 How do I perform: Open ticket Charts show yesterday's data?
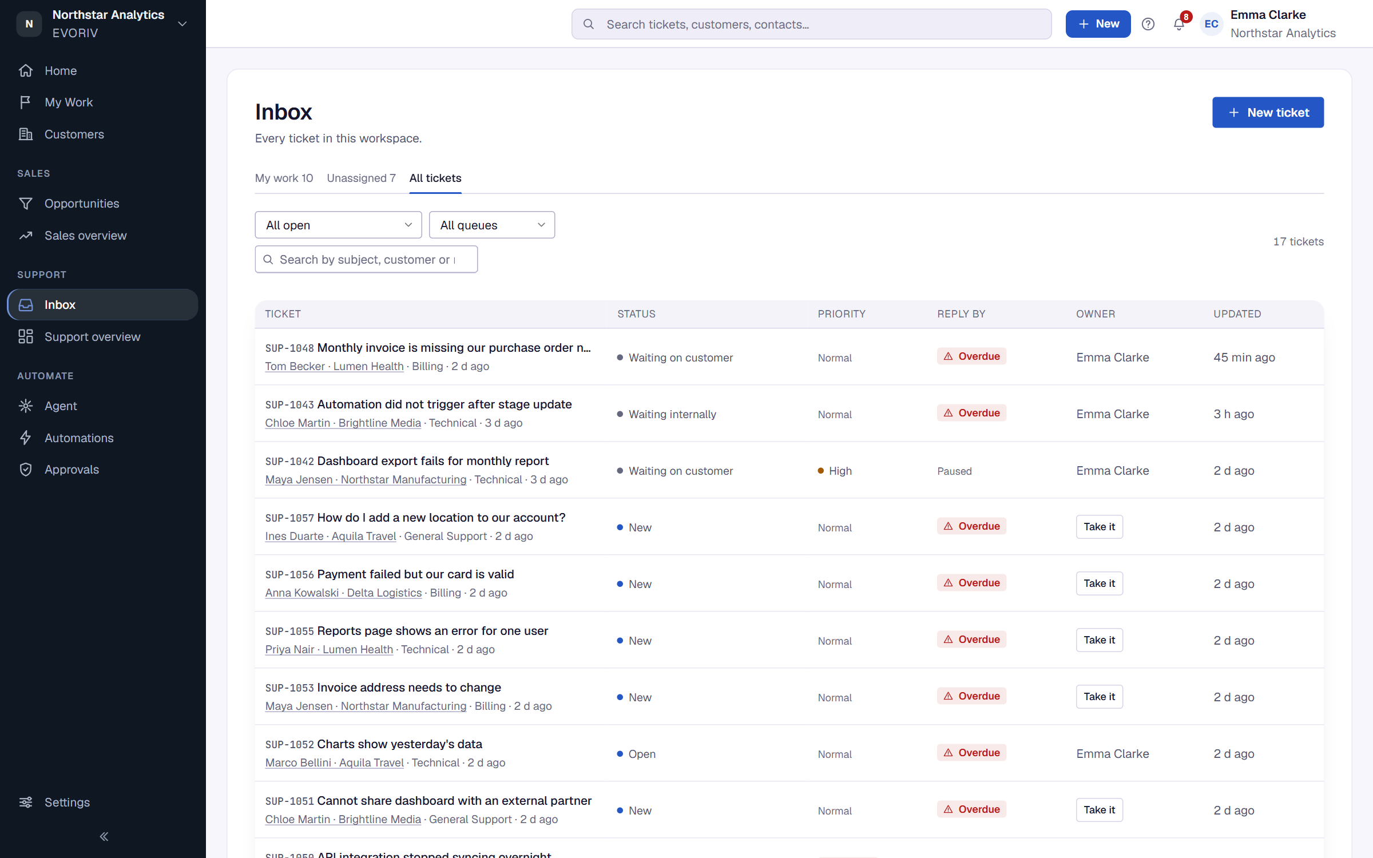coord(399,744)
